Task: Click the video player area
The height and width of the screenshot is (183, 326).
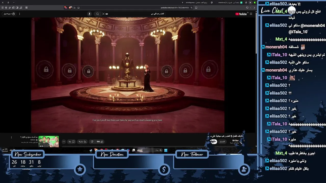Action: tap(128, 75)
